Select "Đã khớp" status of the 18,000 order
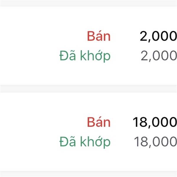The height and width of the screenshot is (177, 177). click(x=85, y=142)
